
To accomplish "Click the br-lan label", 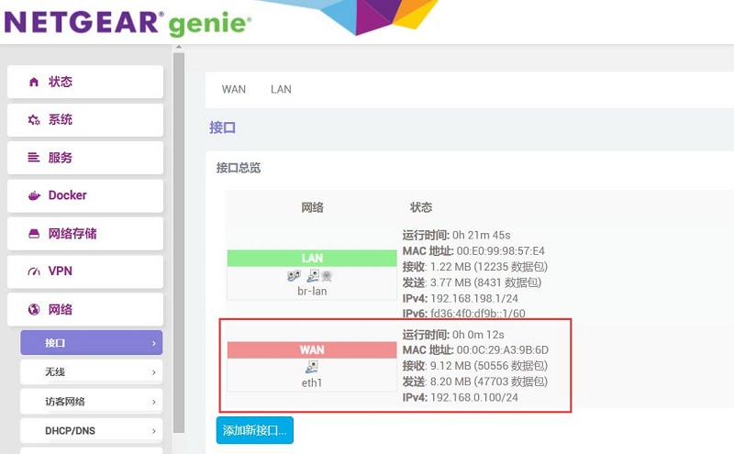I will pyautogui.click(x=312, y=291).
